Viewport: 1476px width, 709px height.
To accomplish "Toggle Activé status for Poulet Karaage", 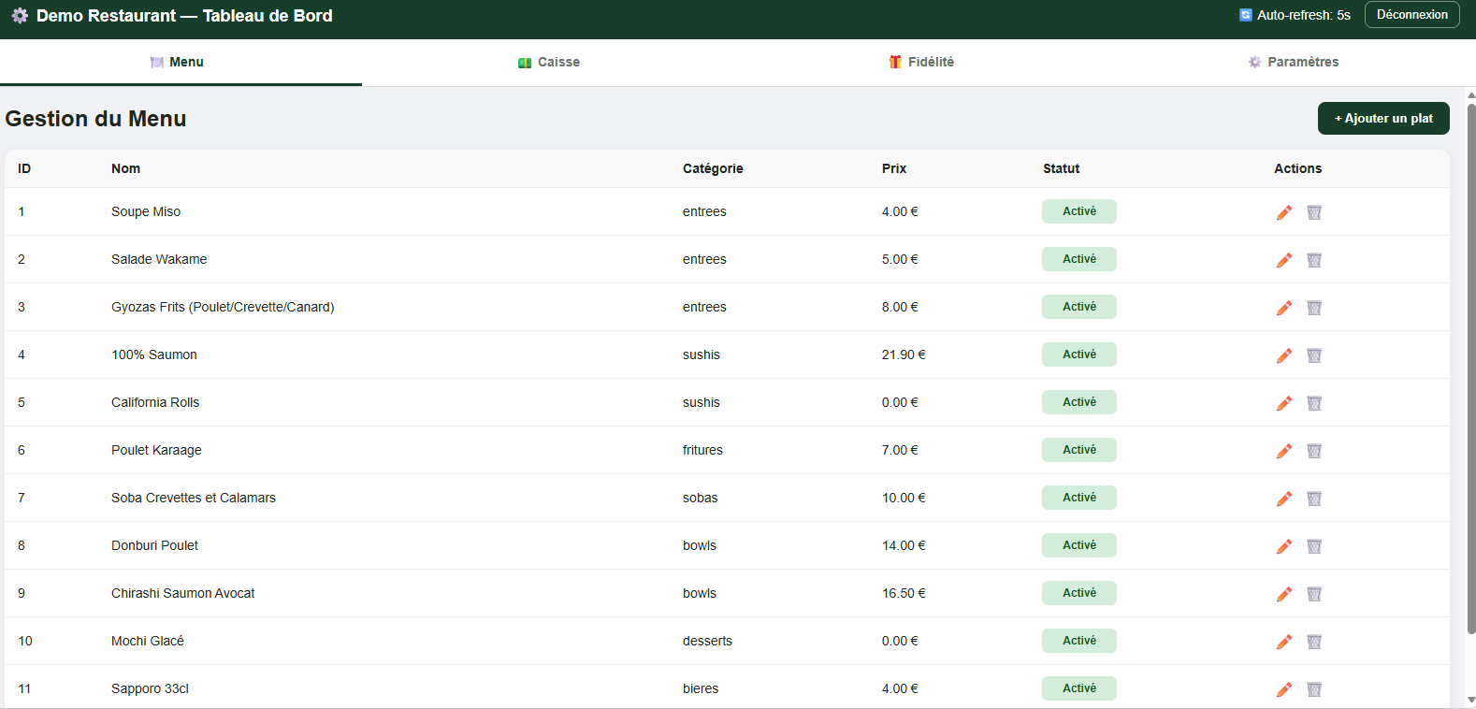I will pyautogui.click(x=1079, y=450).
